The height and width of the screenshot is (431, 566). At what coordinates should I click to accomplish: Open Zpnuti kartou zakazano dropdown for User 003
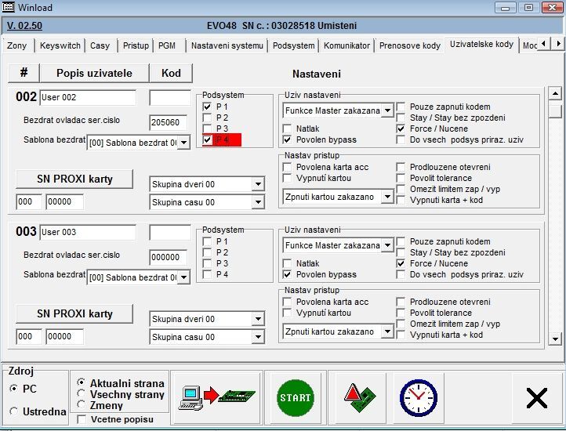386,331
